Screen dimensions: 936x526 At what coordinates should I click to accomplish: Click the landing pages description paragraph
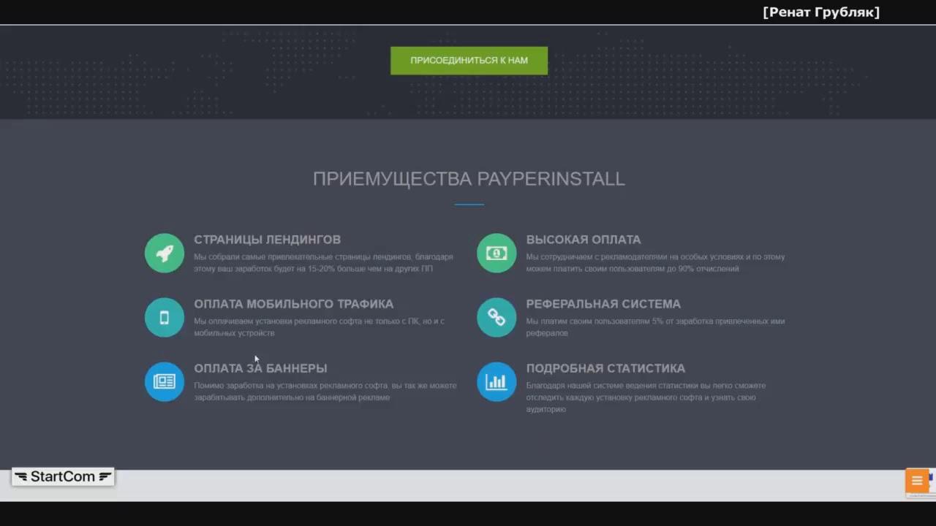323,263
